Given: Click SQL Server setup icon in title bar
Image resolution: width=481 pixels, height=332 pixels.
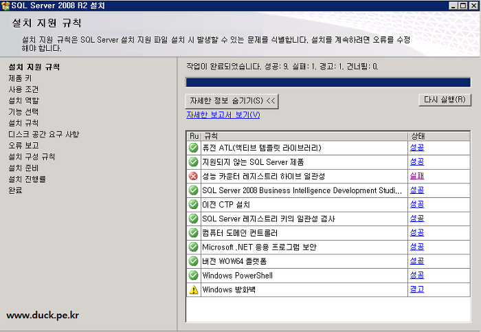Looking at the screenshot, I should pyautogui.click(x=5, y=5).
